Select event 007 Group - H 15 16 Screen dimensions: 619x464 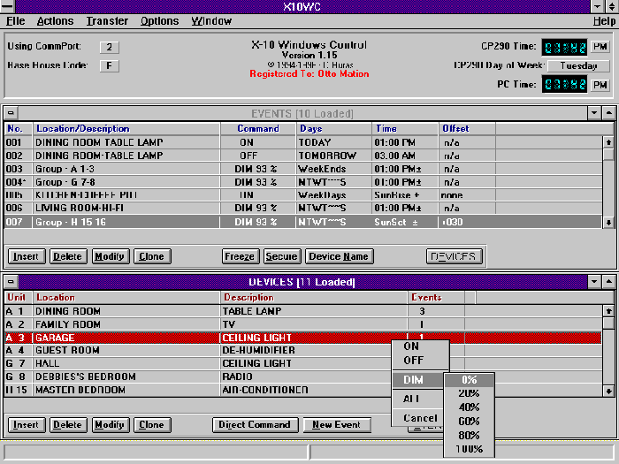click(x=303, y=222)
